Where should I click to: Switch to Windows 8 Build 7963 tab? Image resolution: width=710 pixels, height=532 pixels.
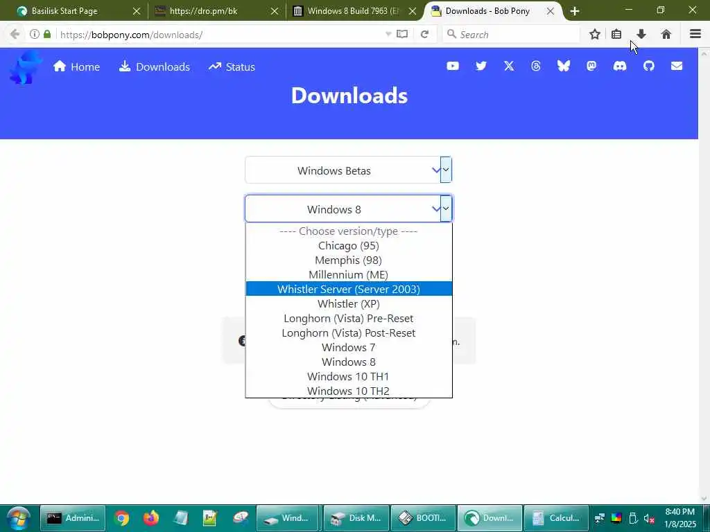click(x=352, y=11)
